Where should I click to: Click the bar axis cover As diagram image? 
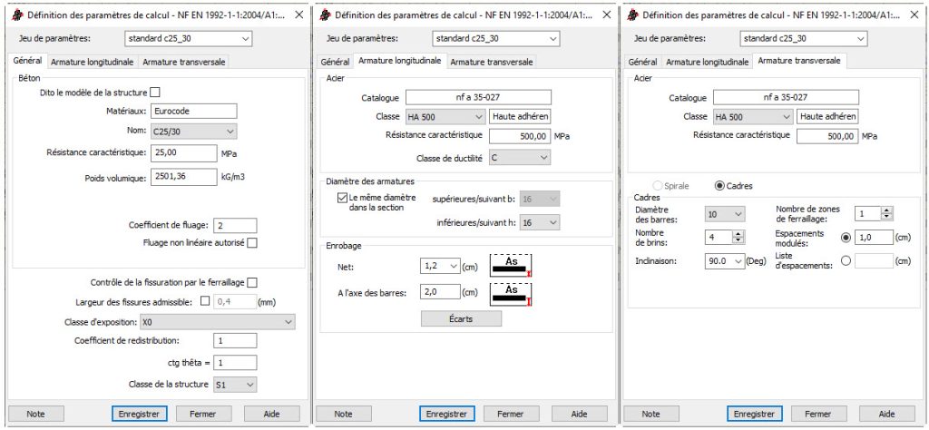[511, 294]
